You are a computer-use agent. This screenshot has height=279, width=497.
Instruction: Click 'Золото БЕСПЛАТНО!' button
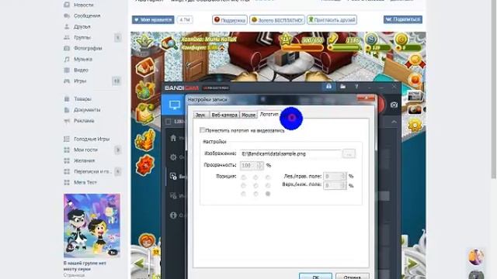click(277, 19)
